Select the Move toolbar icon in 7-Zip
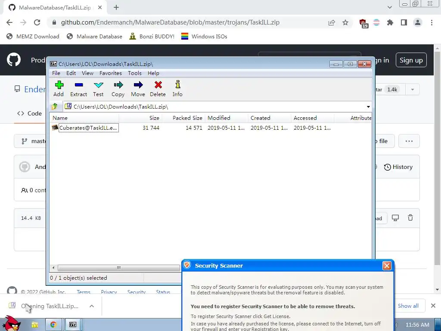Viewport: 441px width, 331px height. click(x=138, y=89)
